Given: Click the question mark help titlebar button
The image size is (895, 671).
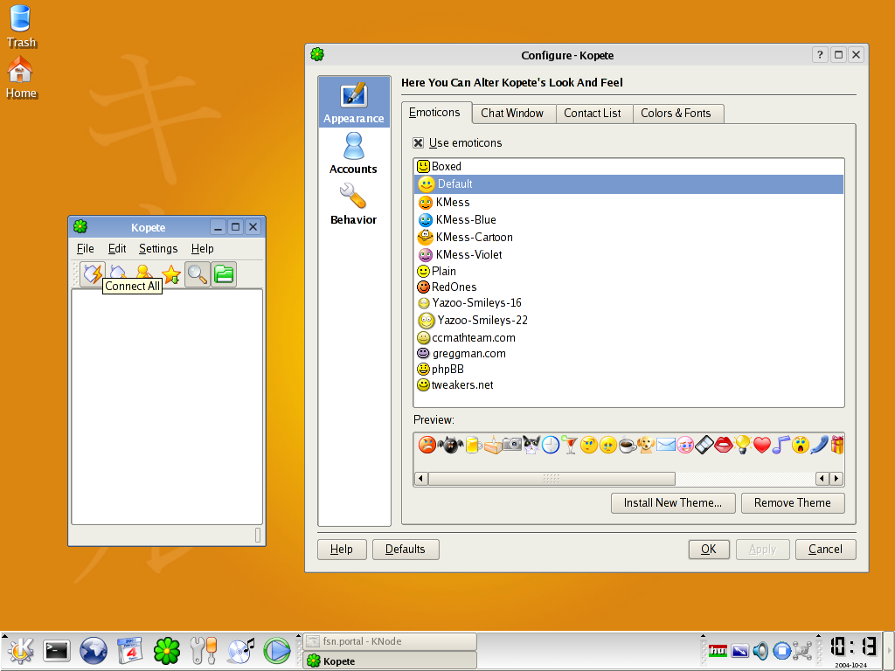Looking at the screenshot, I should coord(820,55).
